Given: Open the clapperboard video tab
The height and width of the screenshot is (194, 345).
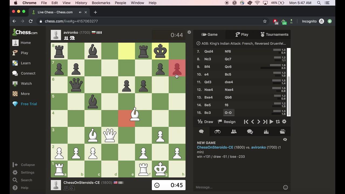Looking at the screenshot, I should pos(282,131).
